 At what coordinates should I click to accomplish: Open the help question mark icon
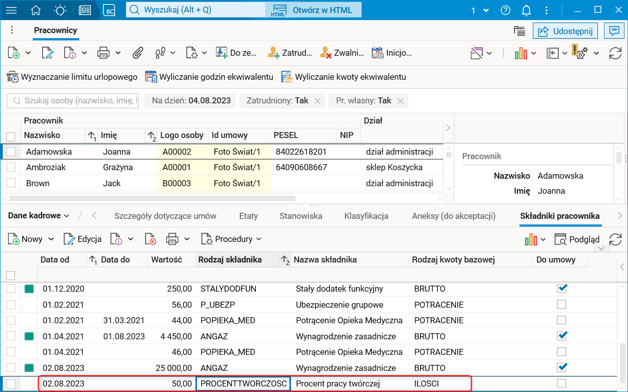tap(506, 11)
